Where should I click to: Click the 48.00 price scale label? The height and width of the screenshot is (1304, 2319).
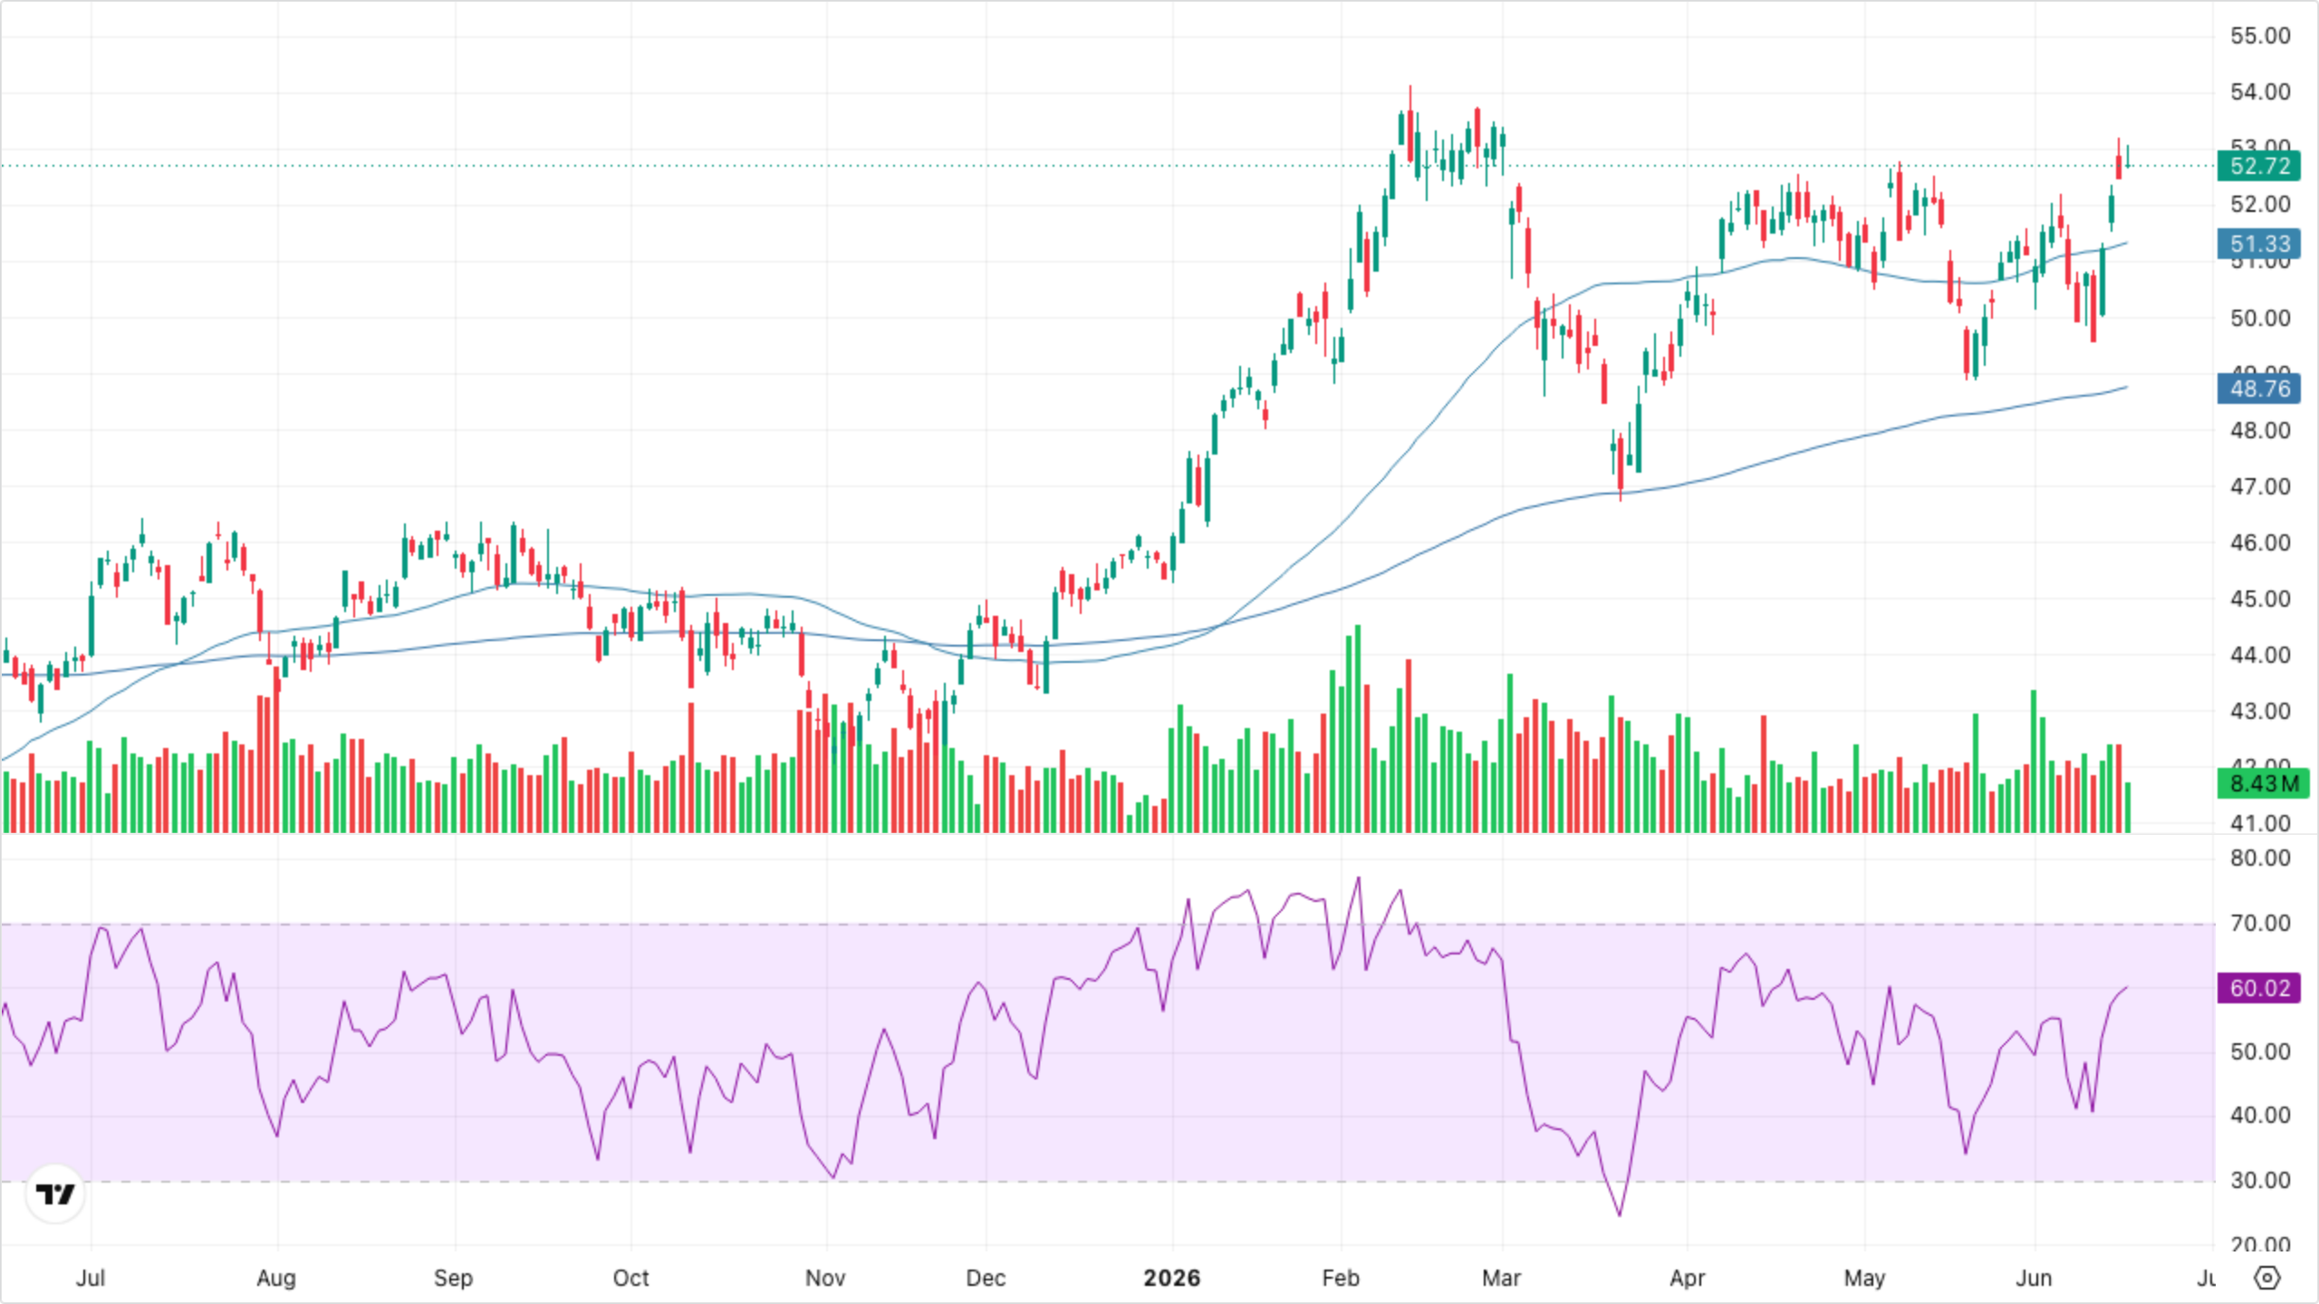coord(2259,430)
